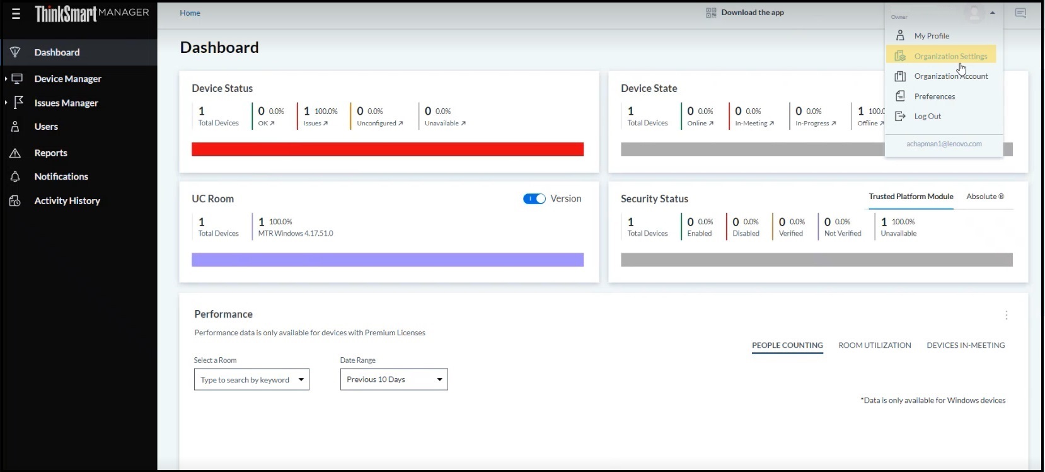Click the Activity History icon
The image size is (1045, 472).
coord(15,201)
